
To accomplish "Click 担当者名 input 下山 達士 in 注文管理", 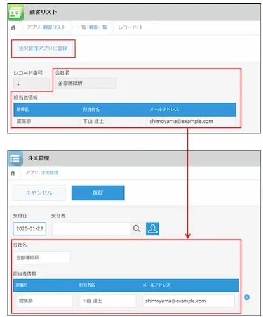I will [108, 301].
